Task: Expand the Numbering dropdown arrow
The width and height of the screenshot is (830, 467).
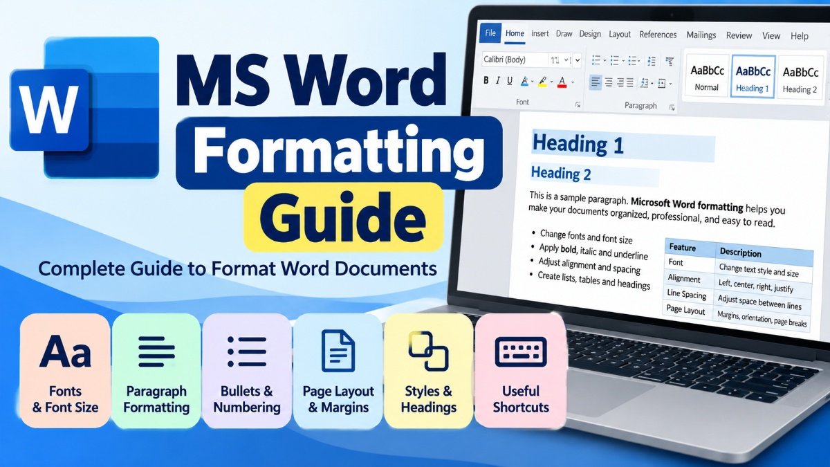Action: pos(623,61)
